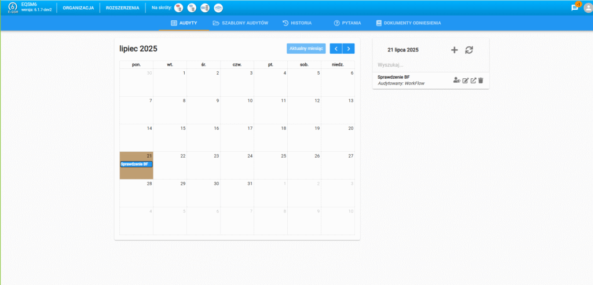This screenshot has width=593, height=285.
Task: Select the Sprawdzenie BF event on the calendar
Action: click(136, 164)
